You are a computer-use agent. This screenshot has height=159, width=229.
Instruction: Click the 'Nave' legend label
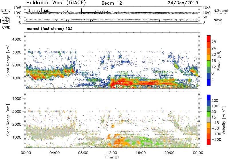[218, 20]
